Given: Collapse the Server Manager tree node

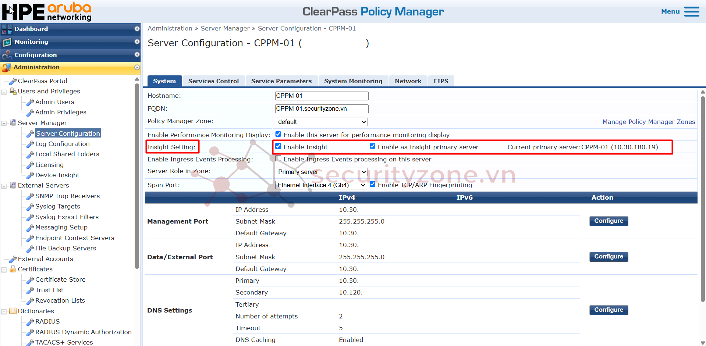Looking at the screenshot, I should click(x=4, y=124).
